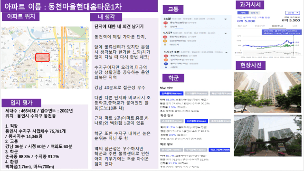The width and height of the screenshot is (304, 171).
Task: Click the red subway icon in the 1시간 route
Action: tap(165, 37)
